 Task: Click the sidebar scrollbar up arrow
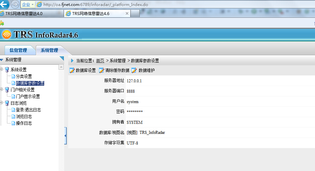61,67
